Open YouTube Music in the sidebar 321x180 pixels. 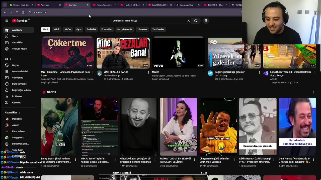point(19,49)
